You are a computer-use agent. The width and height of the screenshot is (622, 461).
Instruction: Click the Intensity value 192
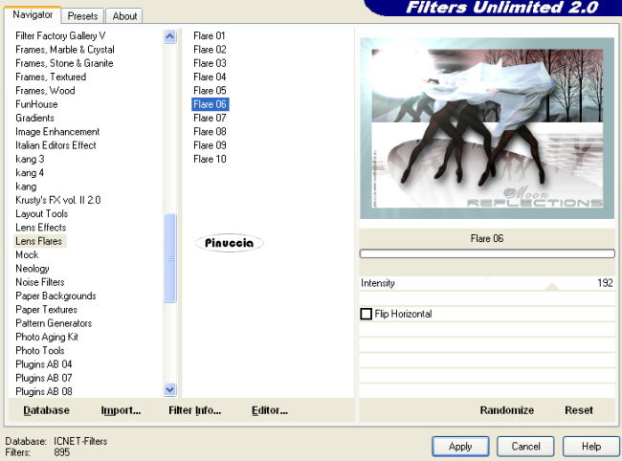click(605, 283)
